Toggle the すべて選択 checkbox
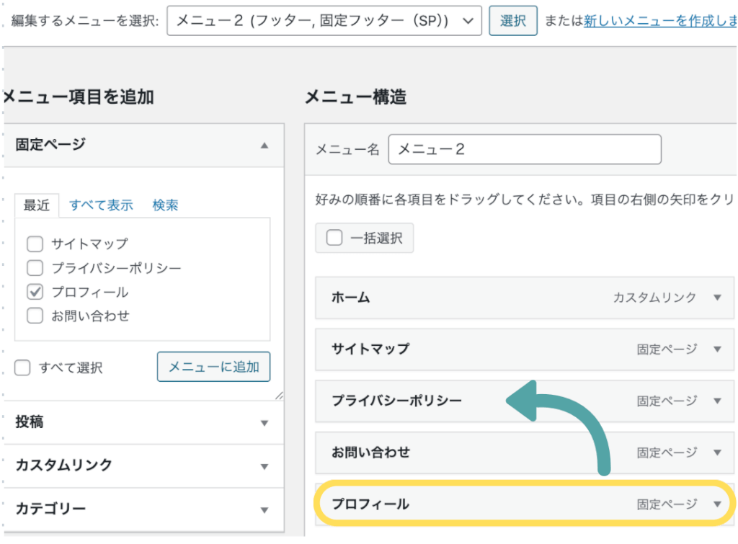 pyautogui.click(x=23, y=368)
